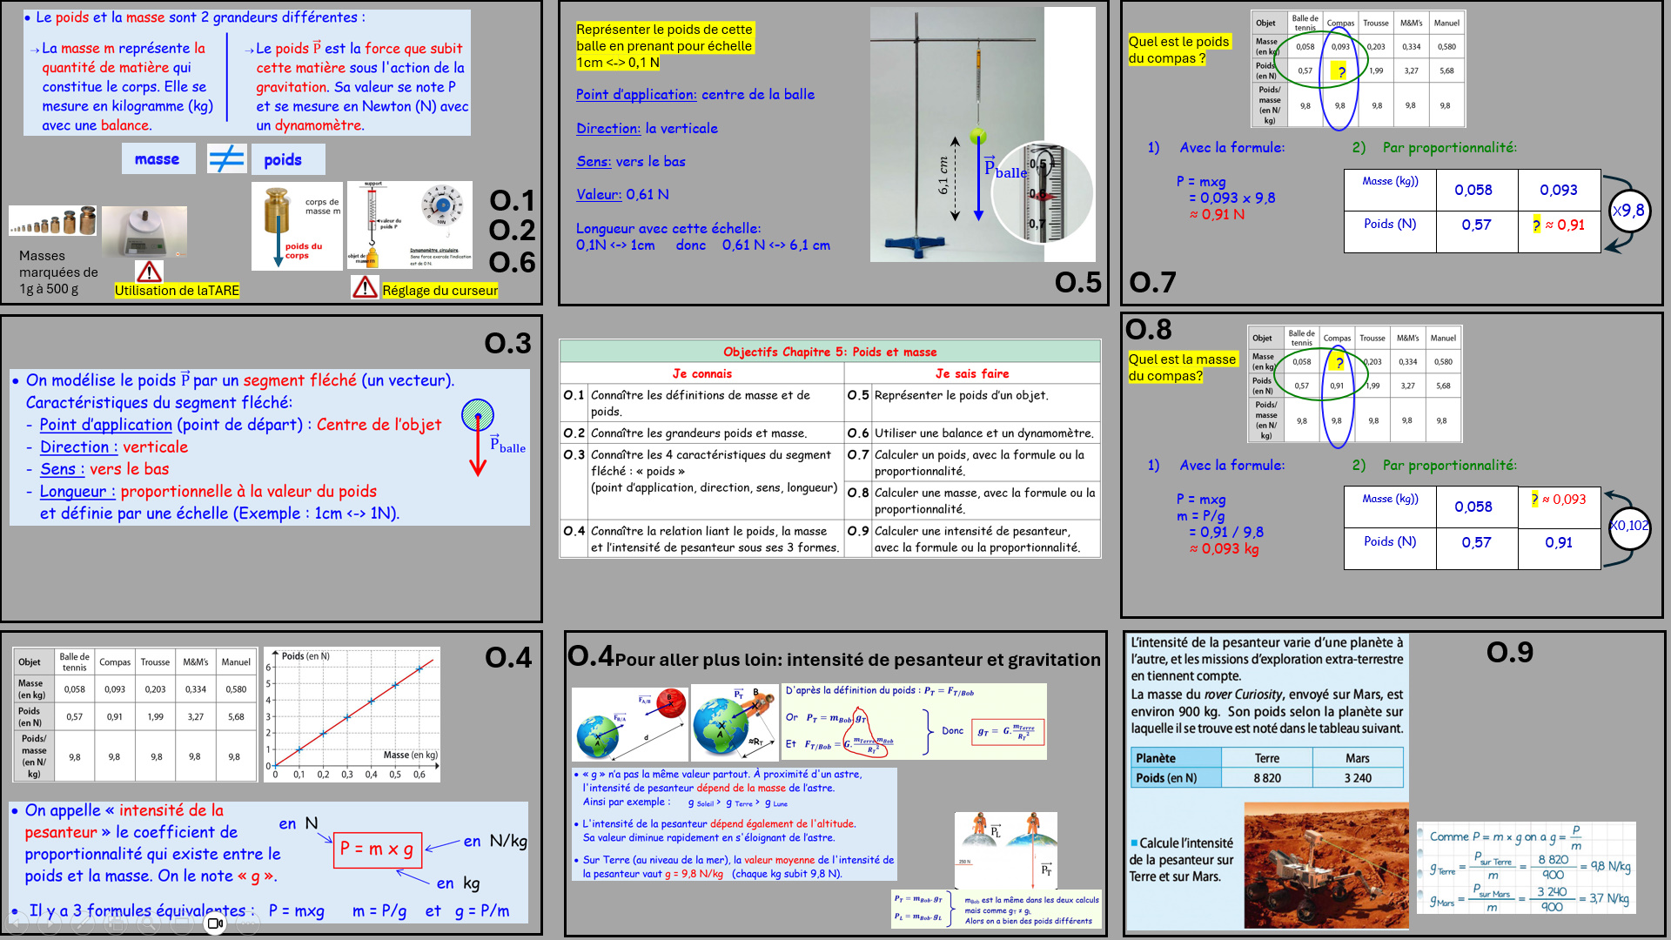Click the 'masse' label box
The height and width of the screenshot is (940, 1671).
158,159
